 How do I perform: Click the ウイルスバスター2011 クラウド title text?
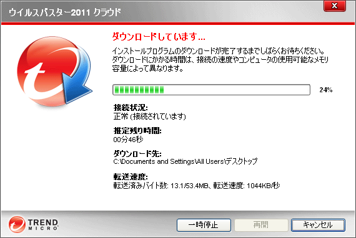65,12
